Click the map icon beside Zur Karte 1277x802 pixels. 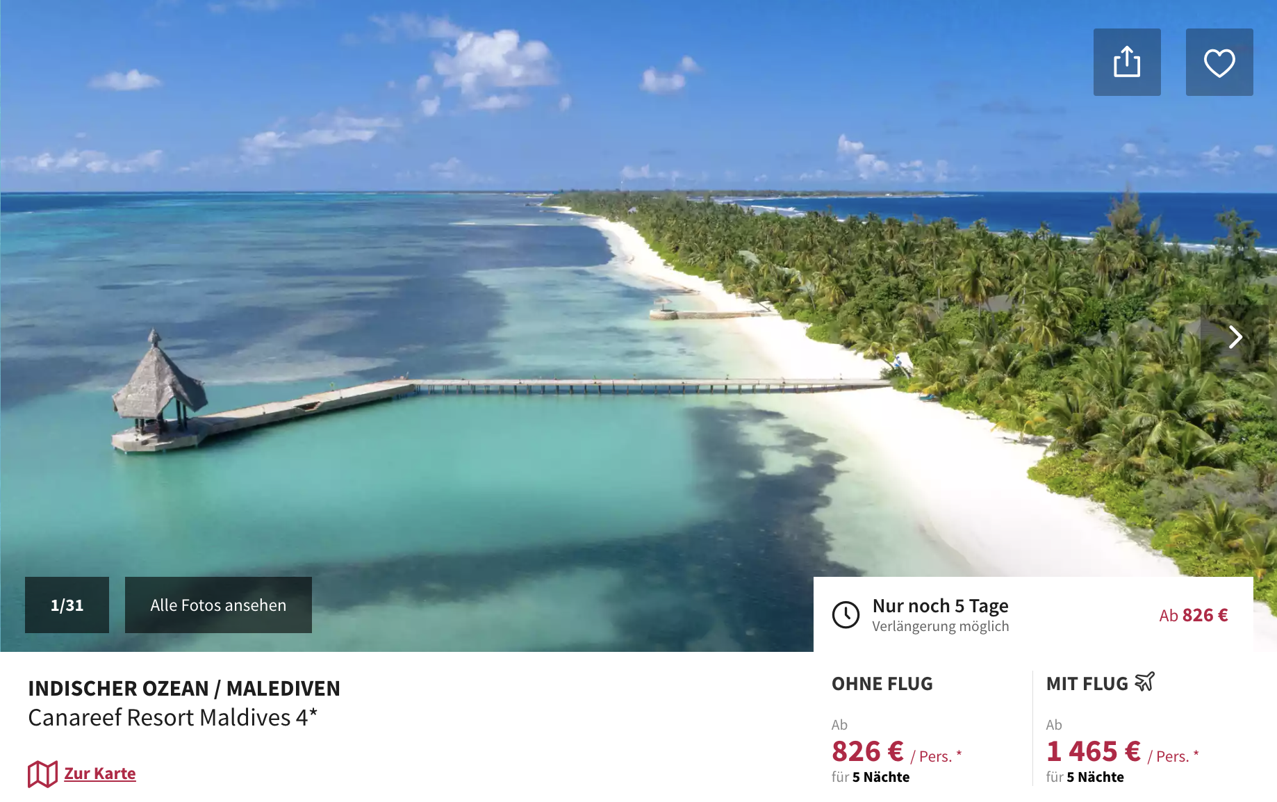tap(42, 774)
